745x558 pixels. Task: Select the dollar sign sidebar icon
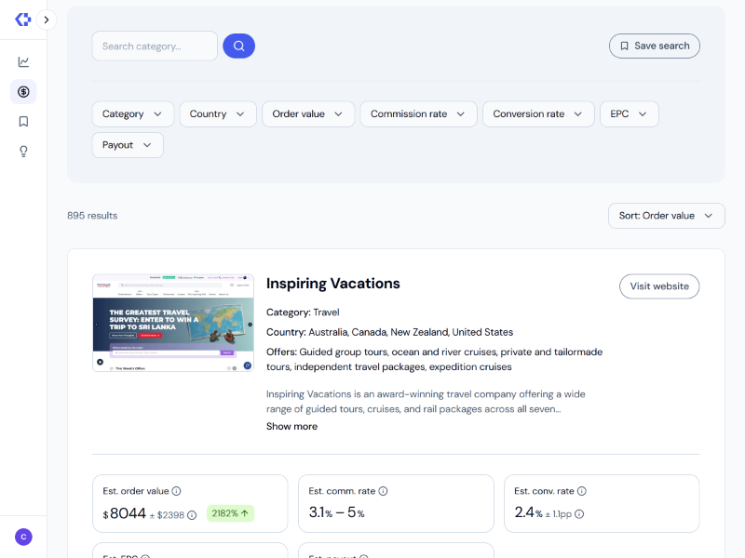(x=23, y=91)
